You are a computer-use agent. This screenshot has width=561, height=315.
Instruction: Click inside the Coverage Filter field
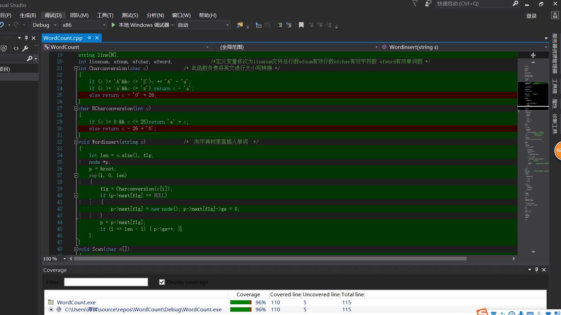(106, 282)
